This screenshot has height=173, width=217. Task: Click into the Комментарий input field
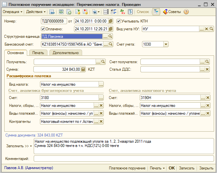coord(124,159)
